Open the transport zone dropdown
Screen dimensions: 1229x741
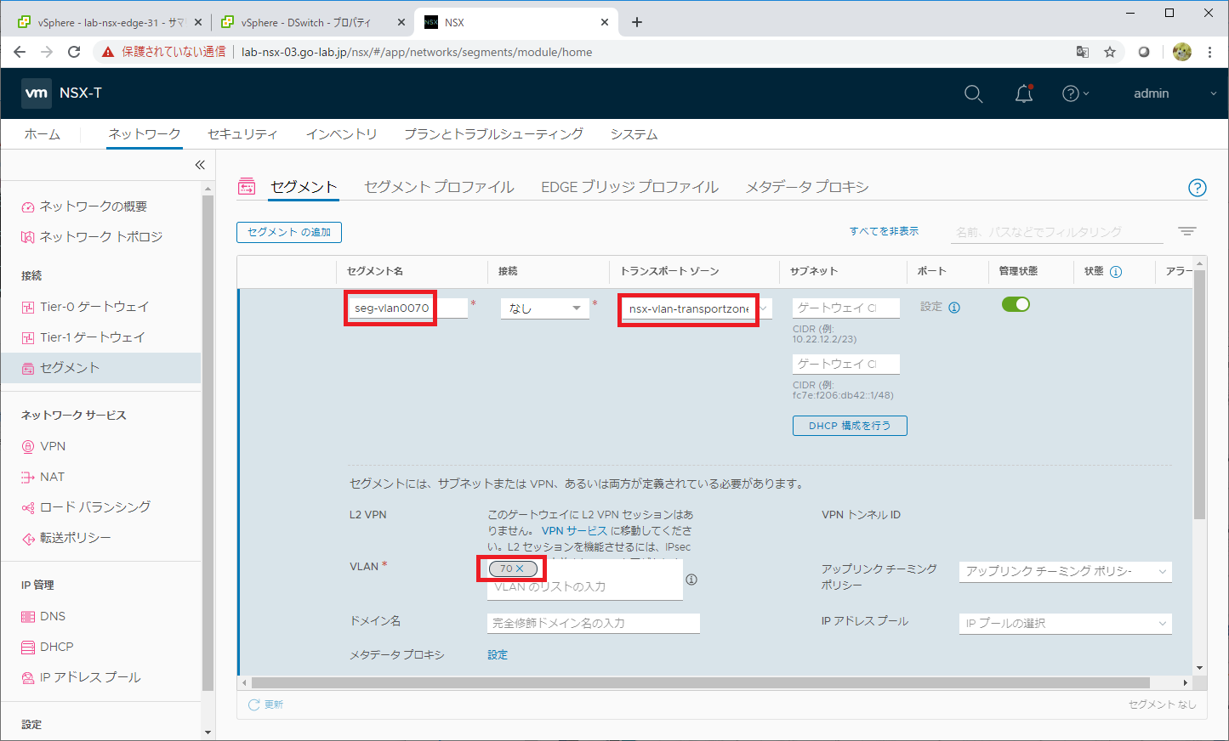click(x=697, y=308)
